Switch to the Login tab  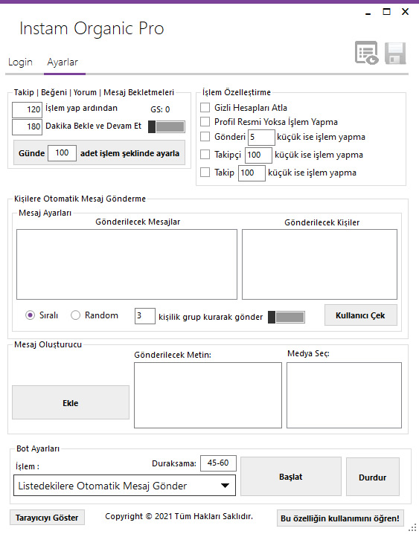pyautogui.click(x=20, y=62)
